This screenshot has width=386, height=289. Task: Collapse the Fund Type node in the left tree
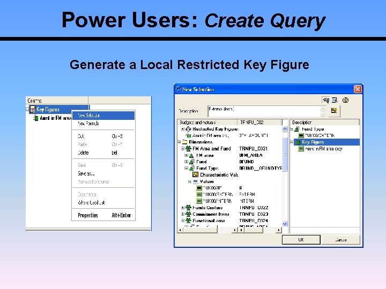click(x=187, y=168)
